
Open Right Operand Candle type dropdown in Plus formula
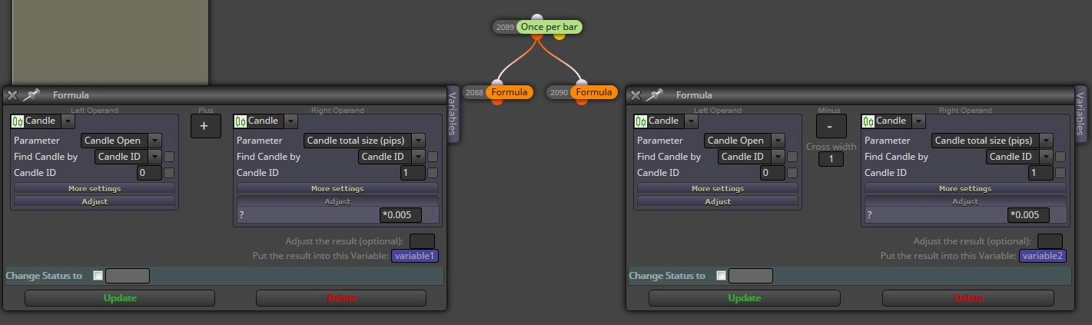point(290,121)
